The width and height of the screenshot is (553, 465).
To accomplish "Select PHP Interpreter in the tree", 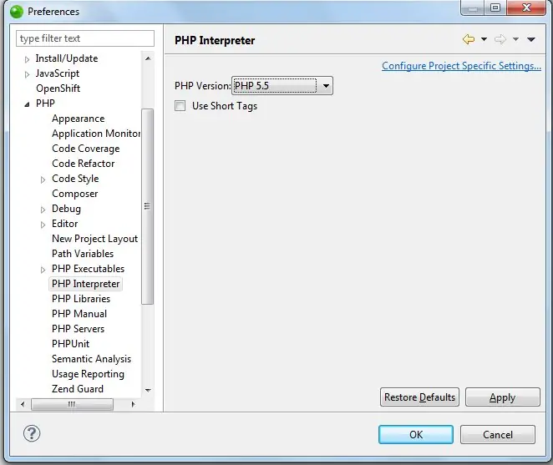I will pyautogui.click(x=86, y=284).
